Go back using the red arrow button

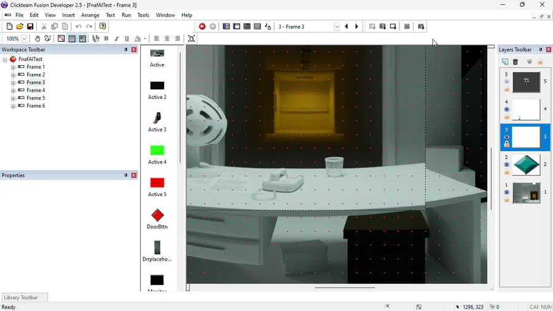(x=202, y=26)
